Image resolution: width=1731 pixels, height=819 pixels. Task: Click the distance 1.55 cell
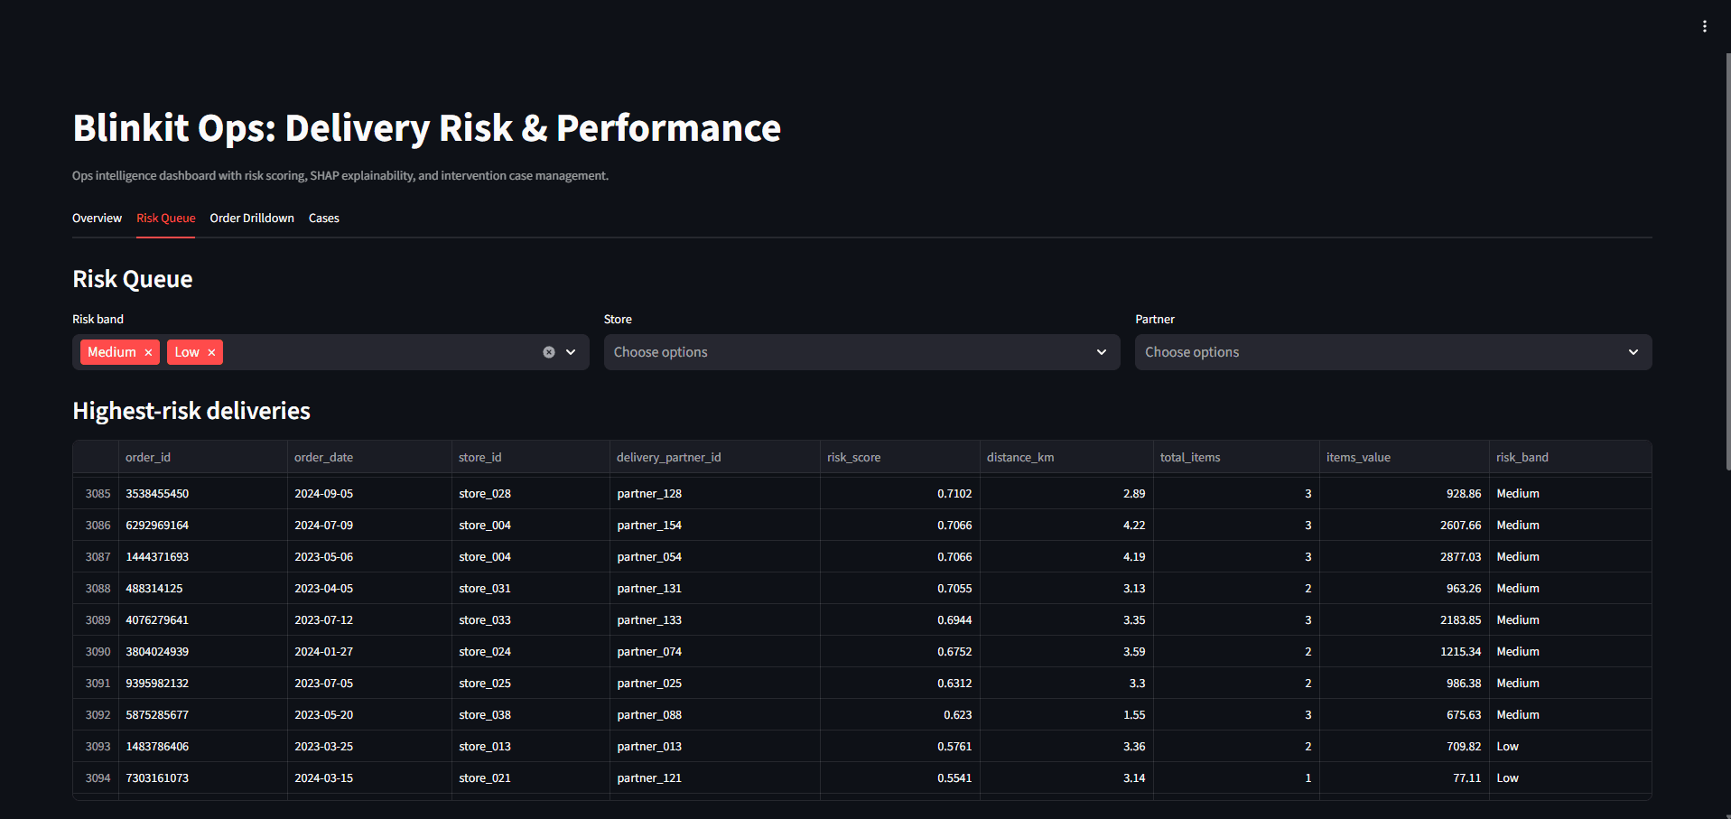point(1066,715)
